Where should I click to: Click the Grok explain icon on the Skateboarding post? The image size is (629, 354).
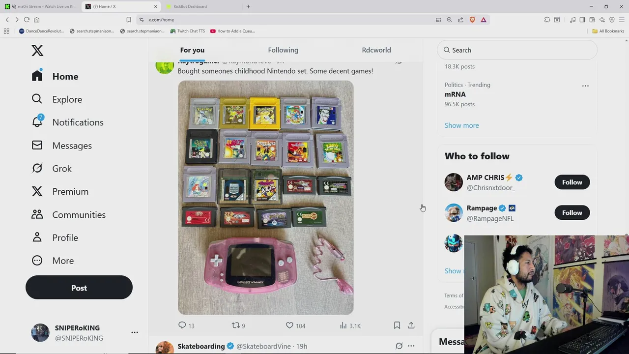click(x=399, y=346)
